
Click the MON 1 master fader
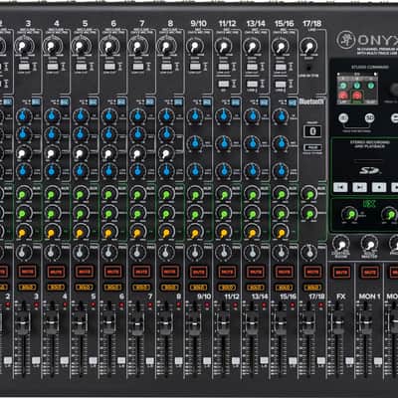pos(365,322)
